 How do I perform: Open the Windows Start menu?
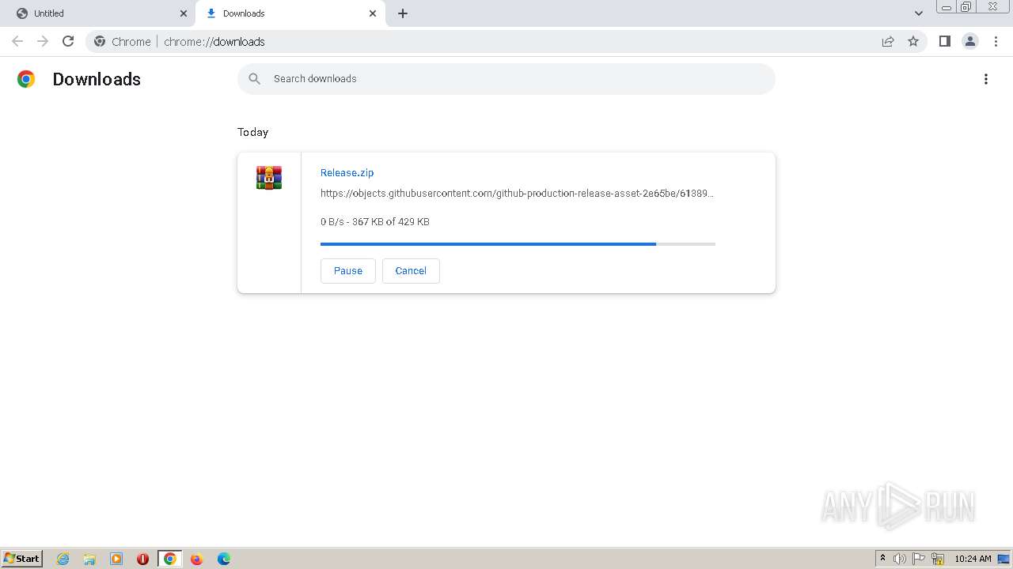pos(22,558)
